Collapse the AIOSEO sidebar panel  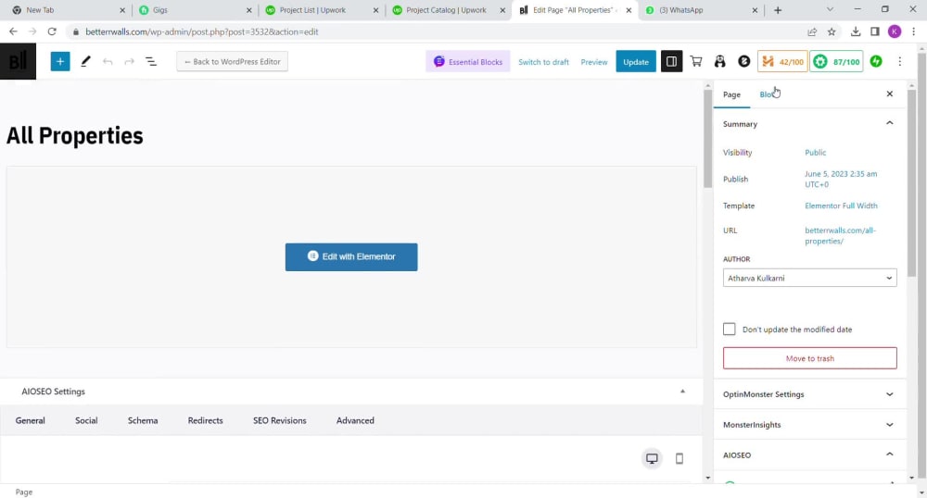(809, 454)
